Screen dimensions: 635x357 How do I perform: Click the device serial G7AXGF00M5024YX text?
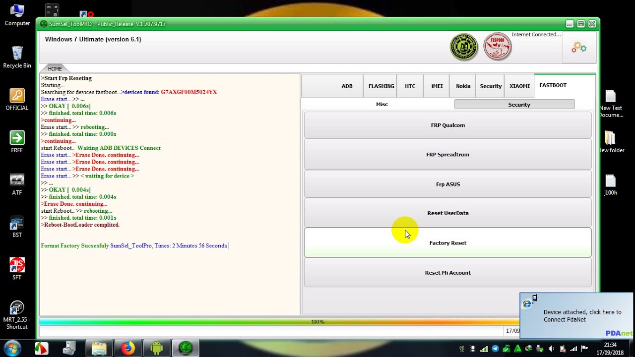[x=189, y=92]
